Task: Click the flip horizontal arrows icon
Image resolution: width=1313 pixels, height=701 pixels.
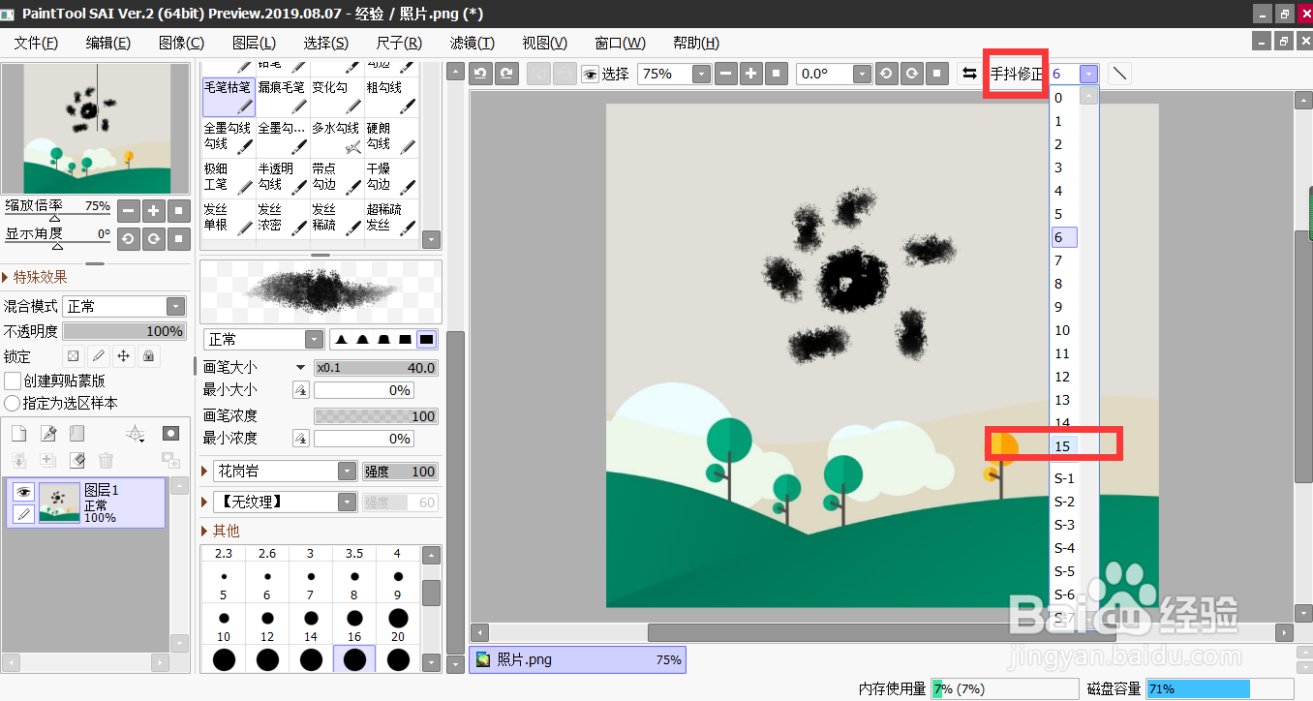Action: tap(968, 74)
